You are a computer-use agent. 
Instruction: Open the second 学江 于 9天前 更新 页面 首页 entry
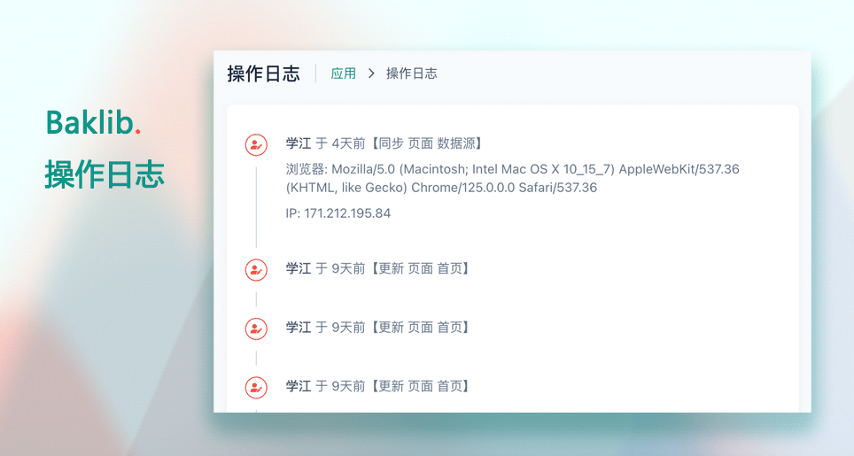pos(378,327)
